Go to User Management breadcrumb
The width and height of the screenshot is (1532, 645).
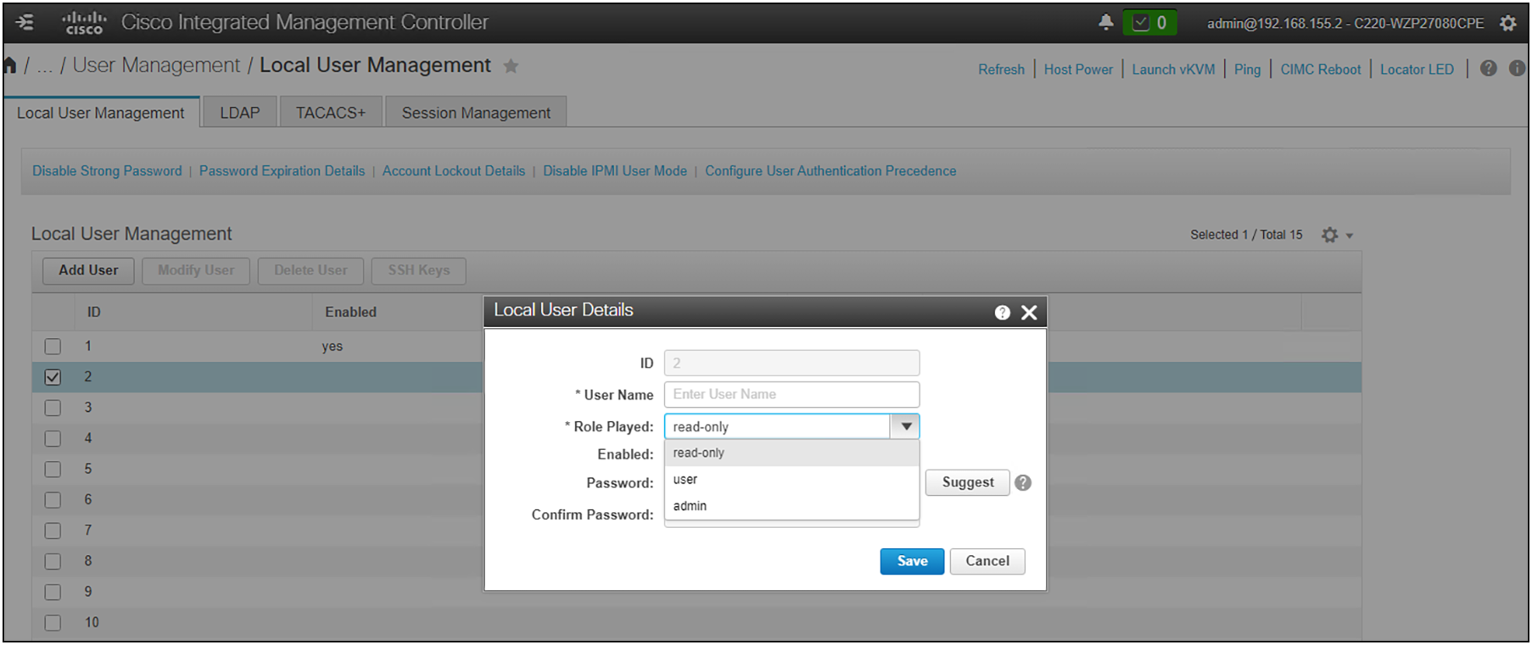156,65
